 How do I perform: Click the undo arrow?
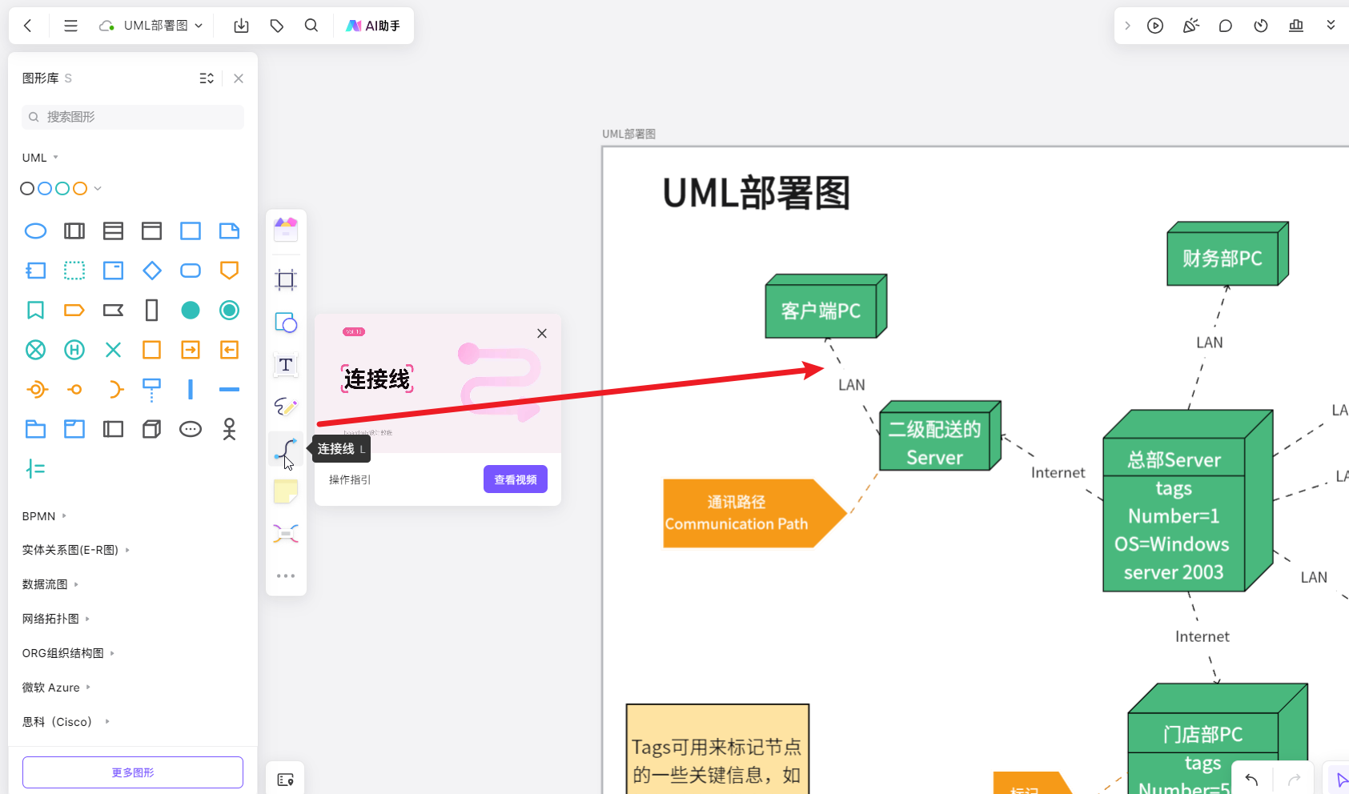click(1251, 780)
